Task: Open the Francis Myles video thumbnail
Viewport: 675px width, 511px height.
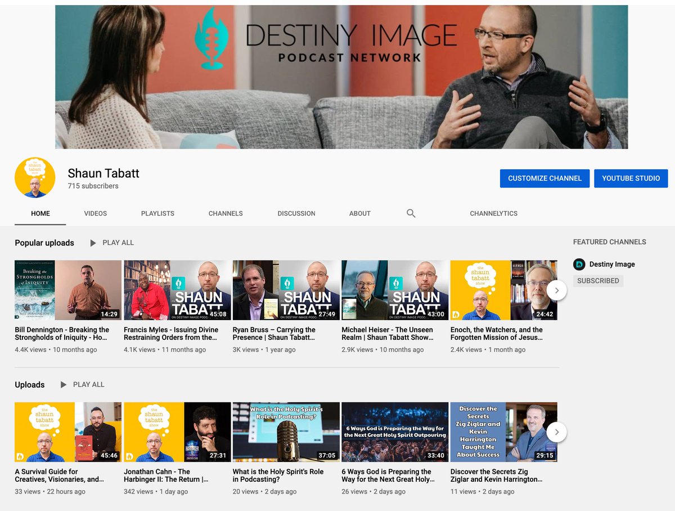Action: pos(177,290)
